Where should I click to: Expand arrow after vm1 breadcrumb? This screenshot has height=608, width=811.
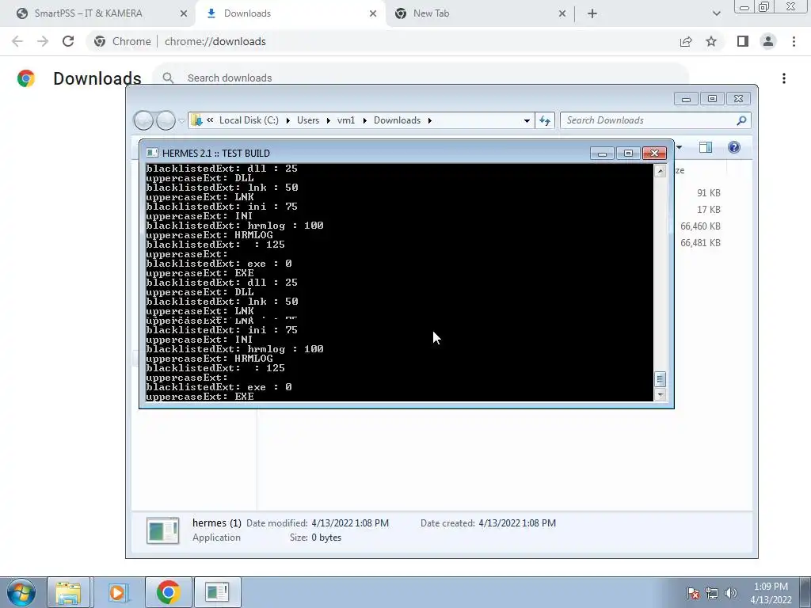click(364, 120)
